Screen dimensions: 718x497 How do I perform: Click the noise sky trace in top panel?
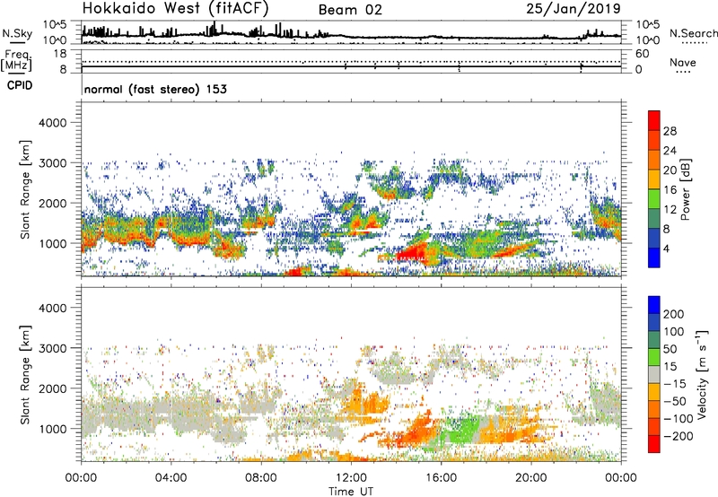[x=351, y=35]
